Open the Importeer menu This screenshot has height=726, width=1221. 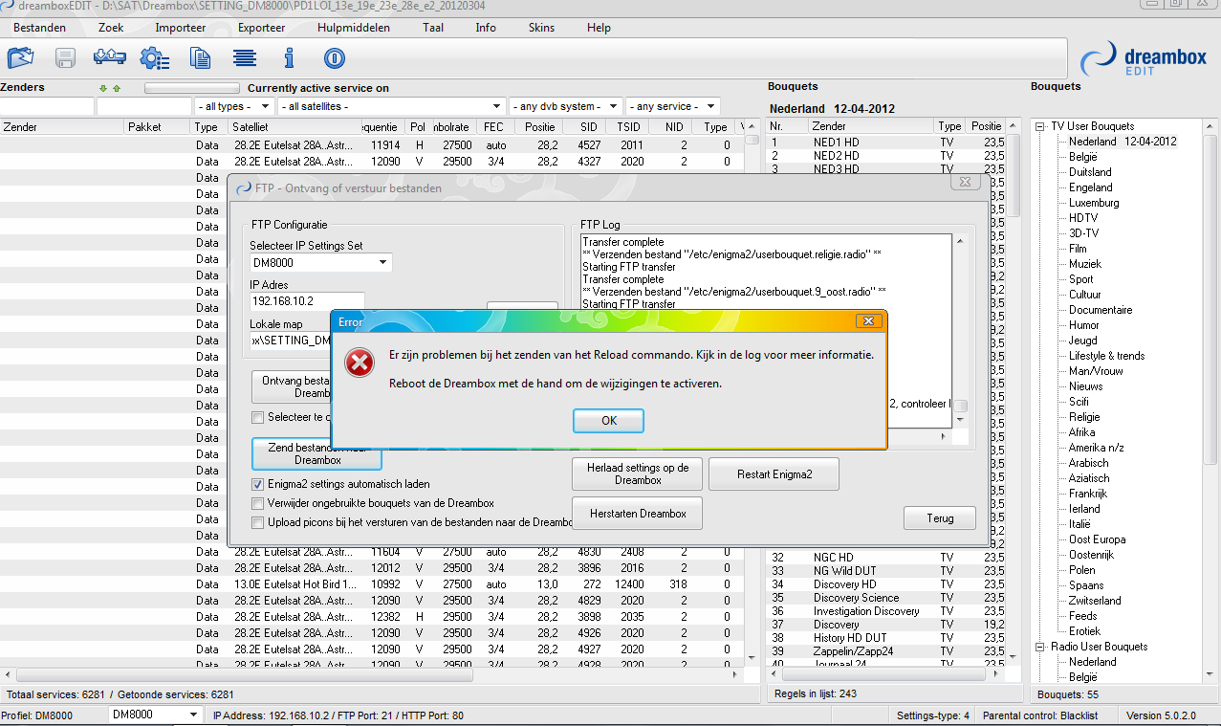[x=181, y=28]
